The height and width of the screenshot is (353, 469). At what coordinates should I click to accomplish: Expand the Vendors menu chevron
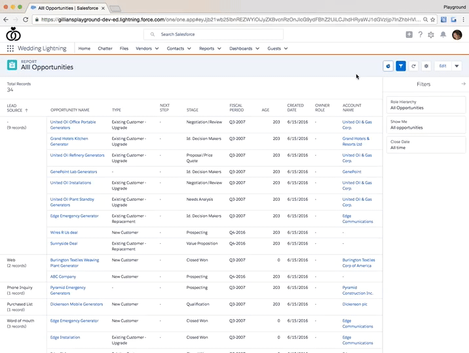(x=157, y=48)
